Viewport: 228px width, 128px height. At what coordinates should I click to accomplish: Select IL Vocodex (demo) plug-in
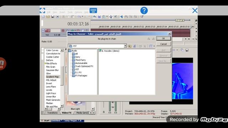click(109, 51)
